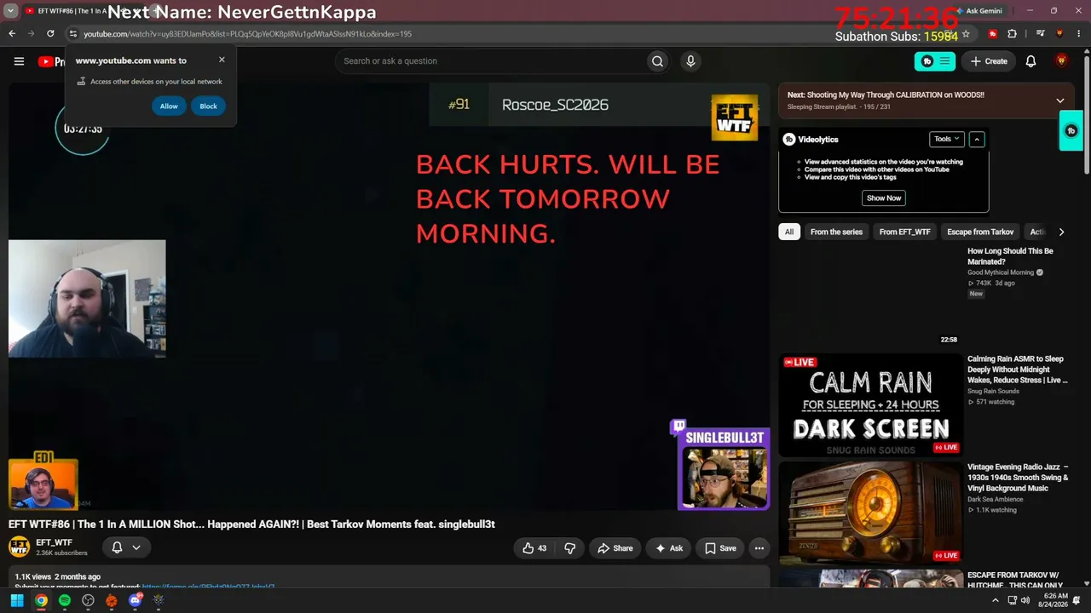Viewport: 1091px width, 613px height.
Task: Collapse the Videolytics panel
Action: (977, 139)
